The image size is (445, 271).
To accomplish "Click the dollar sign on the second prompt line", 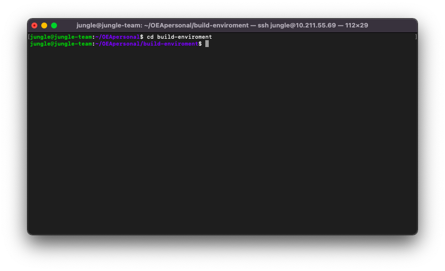I will click(199, 44).
